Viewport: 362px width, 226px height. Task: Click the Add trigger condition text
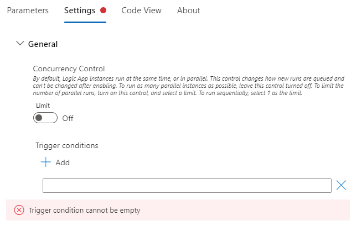63,162
